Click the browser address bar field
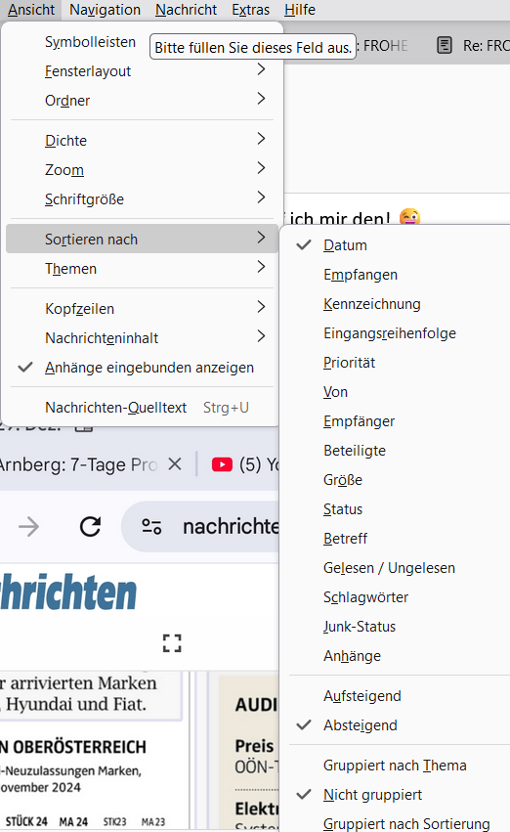 click(x=228, y=526)
